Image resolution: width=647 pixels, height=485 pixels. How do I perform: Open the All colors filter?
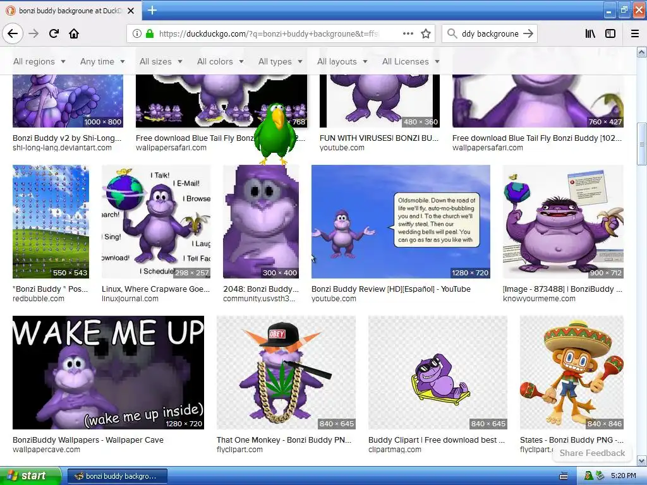pyautogui.click(x=221, y=61)
